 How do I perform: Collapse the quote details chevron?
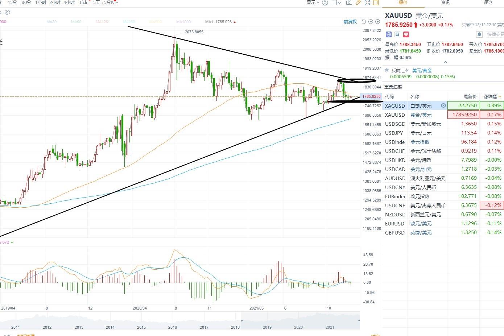coord(445,62)
